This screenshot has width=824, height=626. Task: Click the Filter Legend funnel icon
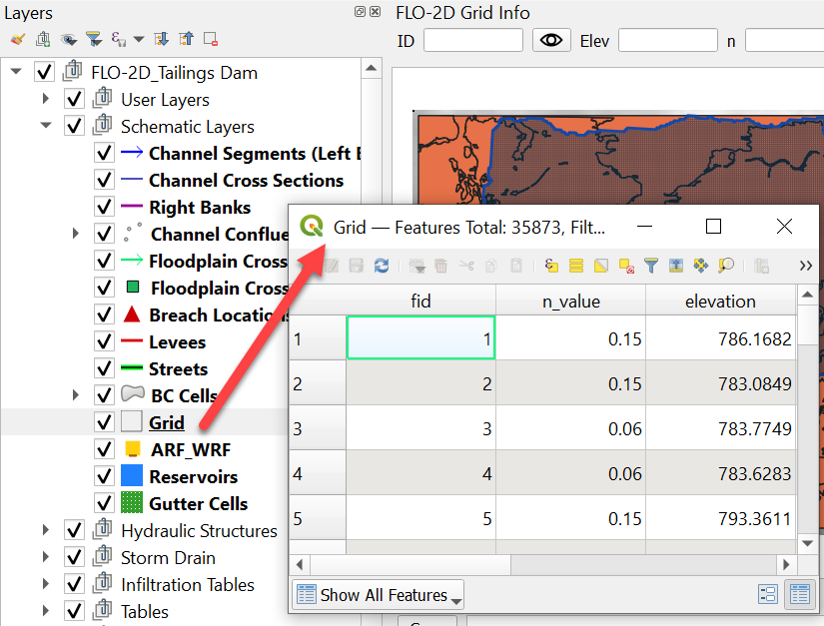[x=93, y=40]
